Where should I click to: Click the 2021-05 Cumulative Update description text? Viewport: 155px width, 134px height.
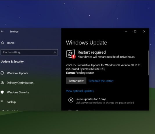[103, 67]
